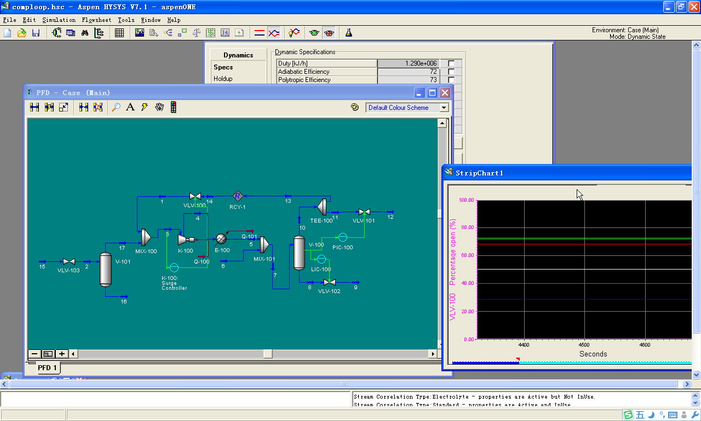
Task: Click the PFD vertical scroll up arrow
Action: click(x=442, y=124)
